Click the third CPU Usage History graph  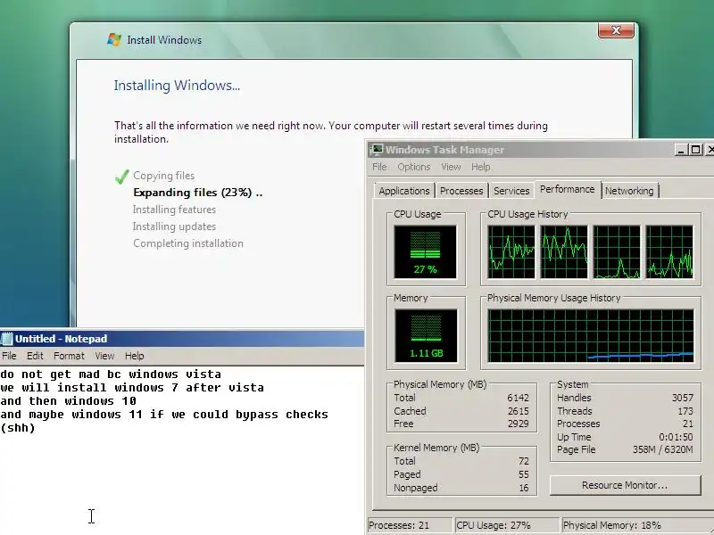617,251
